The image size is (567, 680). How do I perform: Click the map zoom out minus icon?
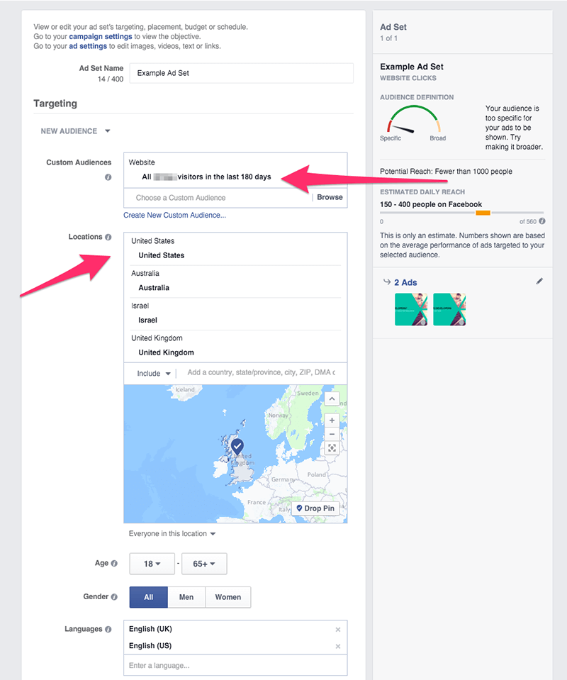[x=332, y=434]
